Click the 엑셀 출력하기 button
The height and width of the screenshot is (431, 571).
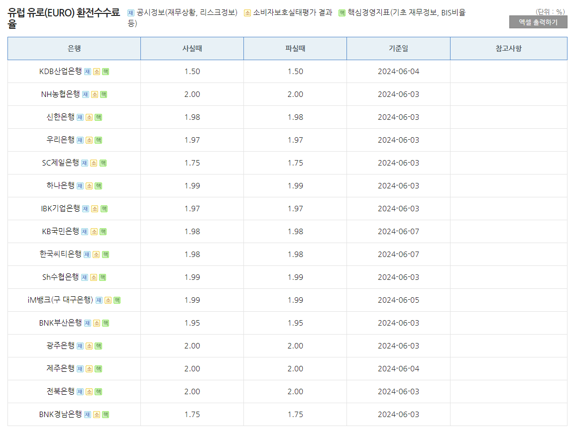pyautogui.click(x=538, y=22)
